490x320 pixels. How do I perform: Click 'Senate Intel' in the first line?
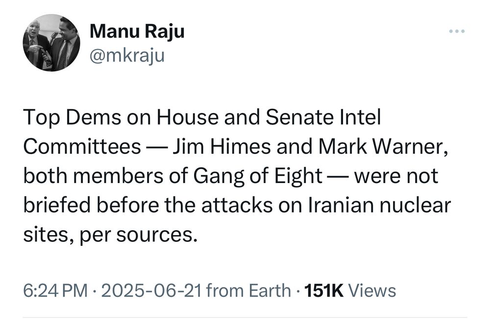point(323,117)
